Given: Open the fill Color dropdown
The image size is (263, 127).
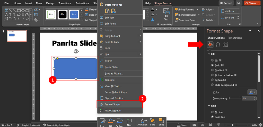Looking at the screenshot, I should tap(252, 92).
